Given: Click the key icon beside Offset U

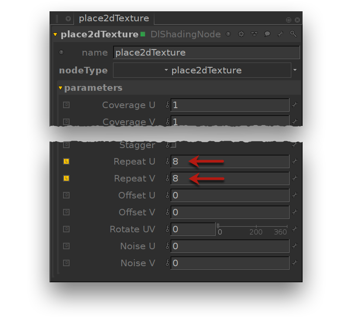Looking at the screenshot, I should [x=167, y=195].
